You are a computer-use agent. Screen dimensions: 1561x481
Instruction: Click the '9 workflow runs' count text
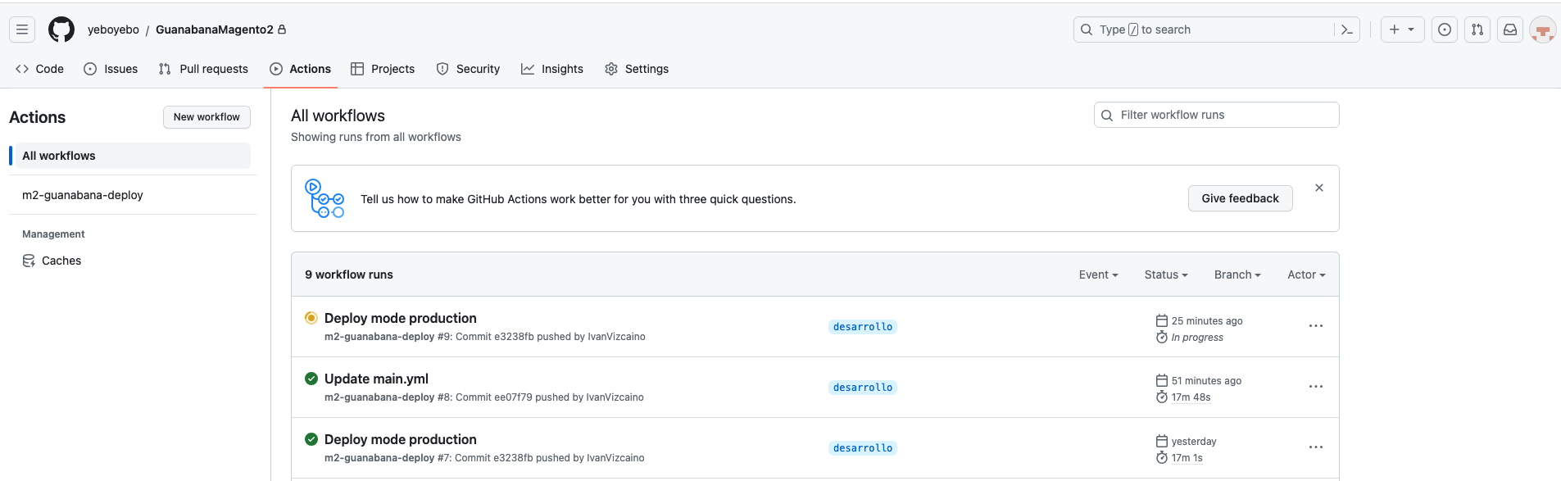pyautogui.click(x=349, y=275)
